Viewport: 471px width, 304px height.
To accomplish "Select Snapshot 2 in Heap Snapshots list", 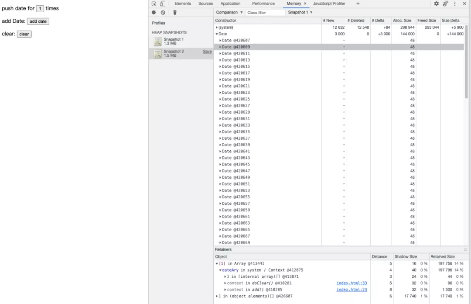I will (x=181, y=54).
